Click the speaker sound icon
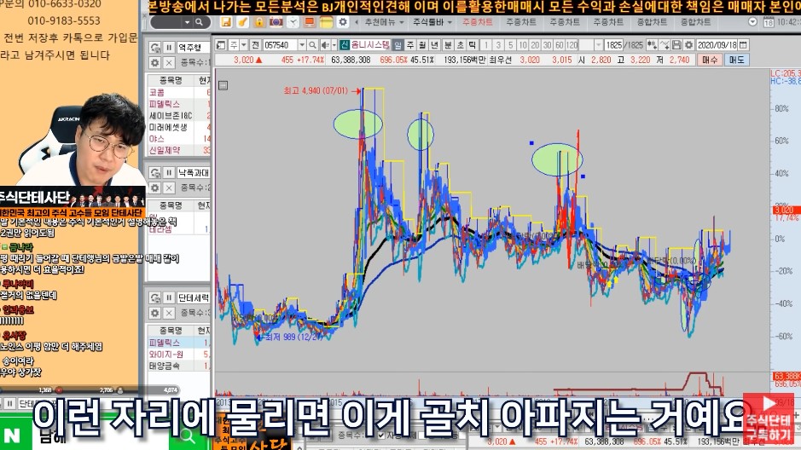 coord(325,45)
